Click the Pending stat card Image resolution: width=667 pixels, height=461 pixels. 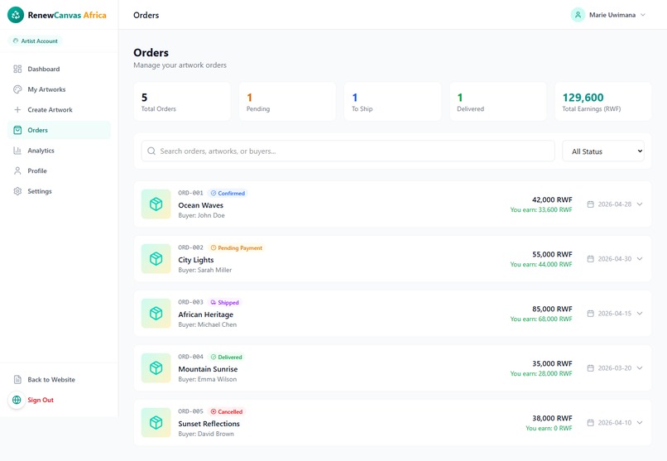tap(287, 102)
